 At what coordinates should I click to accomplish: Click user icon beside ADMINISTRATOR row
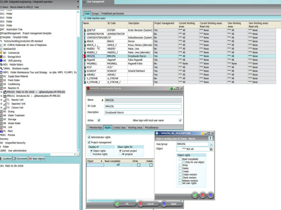[85, 34]
